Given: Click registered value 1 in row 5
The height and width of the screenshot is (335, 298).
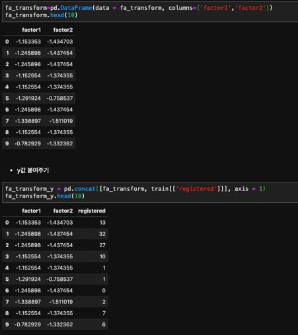Looking at the screenshot, I should click(x=104, y=279).
